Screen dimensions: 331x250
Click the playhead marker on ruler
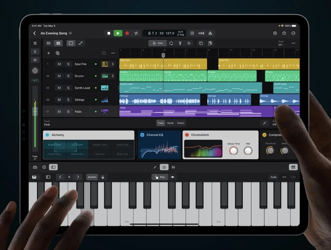pyautogui.click(x=163, y=55)
